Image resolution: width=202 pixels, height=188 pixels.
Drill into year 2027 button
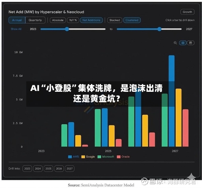coord(69,169)
